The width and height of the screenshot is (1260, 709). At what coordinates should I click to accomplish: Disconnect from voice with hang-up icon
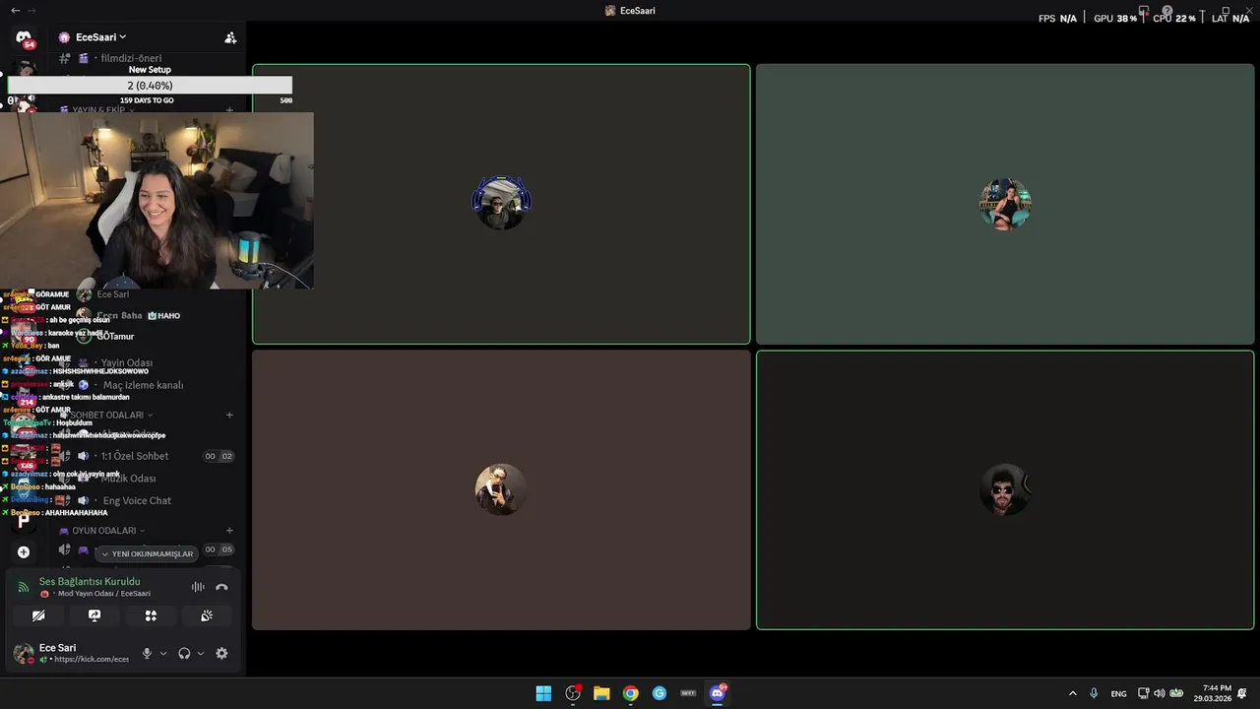(221, 587)
